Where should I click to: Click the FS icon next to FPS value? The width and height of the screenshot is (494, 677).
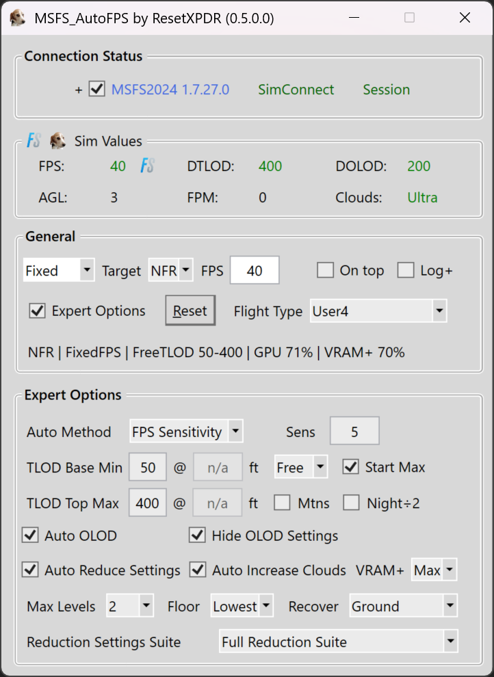coord(147,165)
